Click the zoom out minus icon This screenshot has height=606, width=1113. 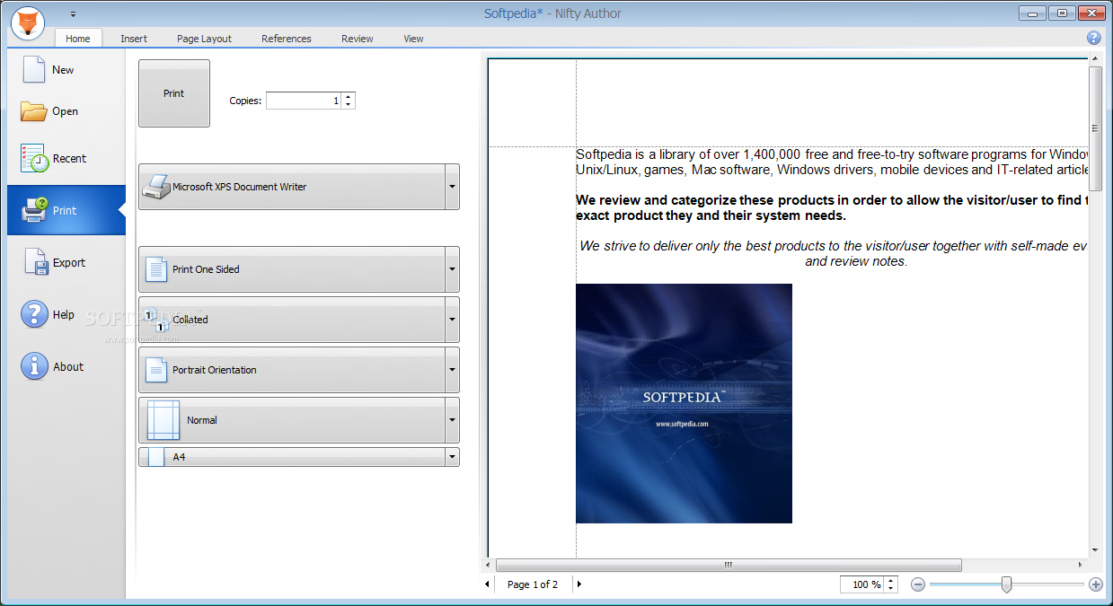[x=917, y=584]
